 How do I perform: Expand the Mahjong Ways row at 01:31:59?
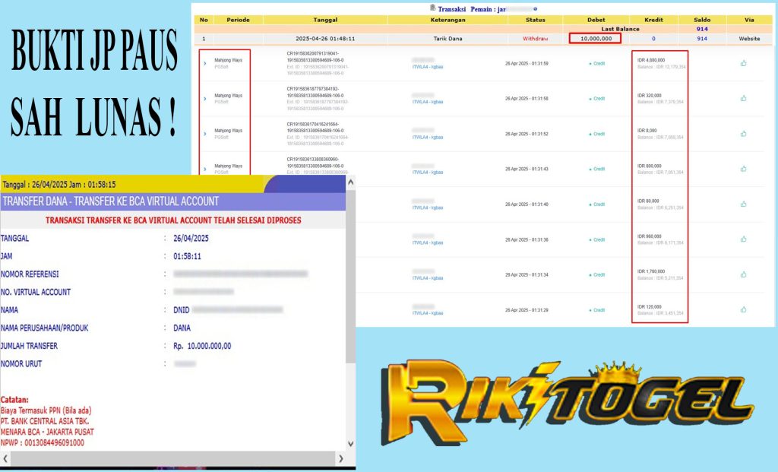pyautogui.click(x=205, y=64)
